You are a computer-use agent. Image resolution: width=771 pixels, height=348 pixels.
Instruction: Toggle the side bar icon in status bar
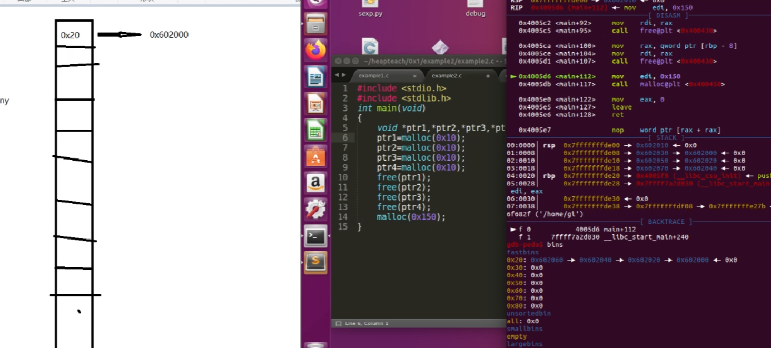(x=338, y=323)
